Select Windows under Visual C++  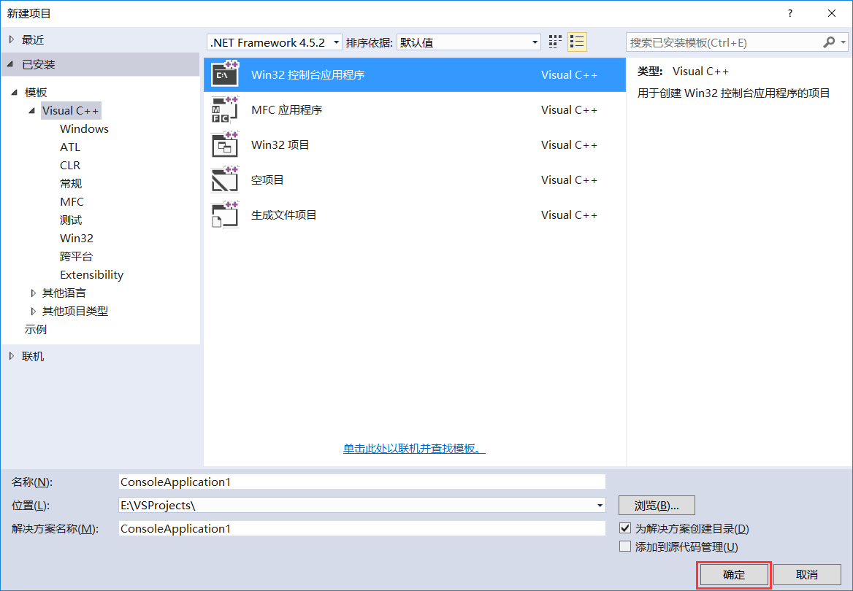pos(84,128)
